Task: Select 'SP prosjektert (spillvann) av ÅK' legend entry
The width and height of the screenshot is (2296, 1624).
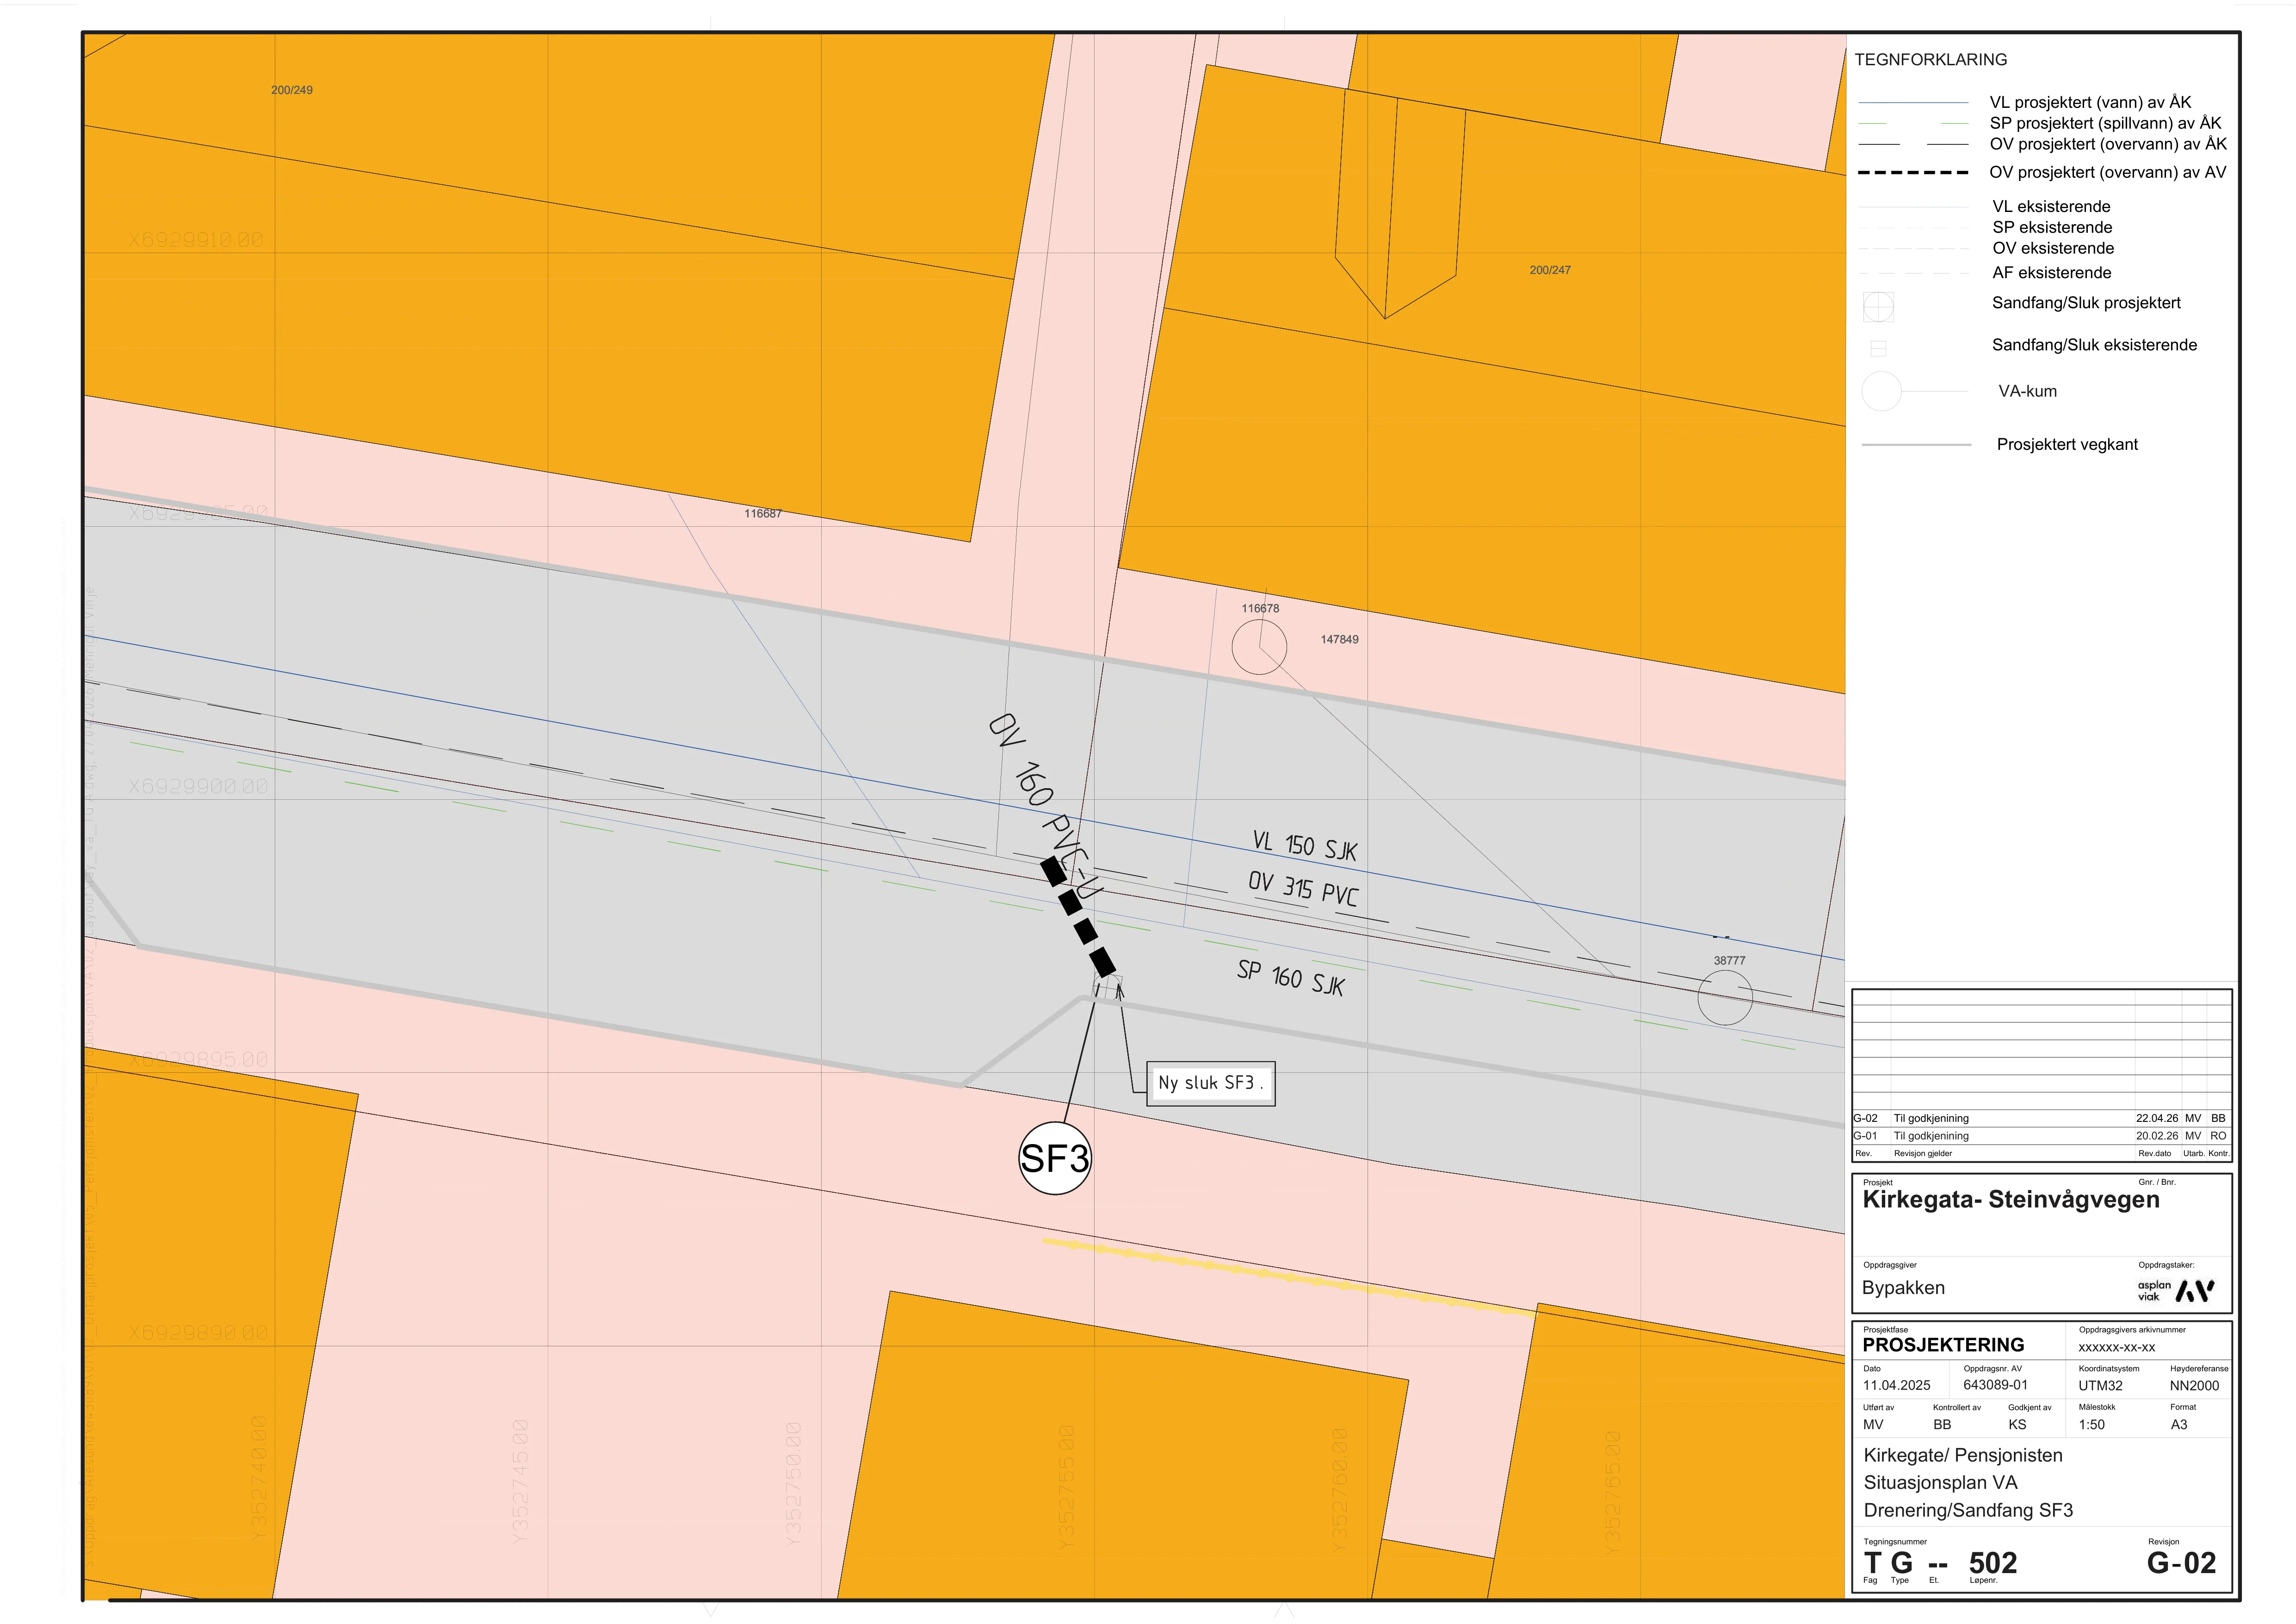Action: coord(2105,123)
